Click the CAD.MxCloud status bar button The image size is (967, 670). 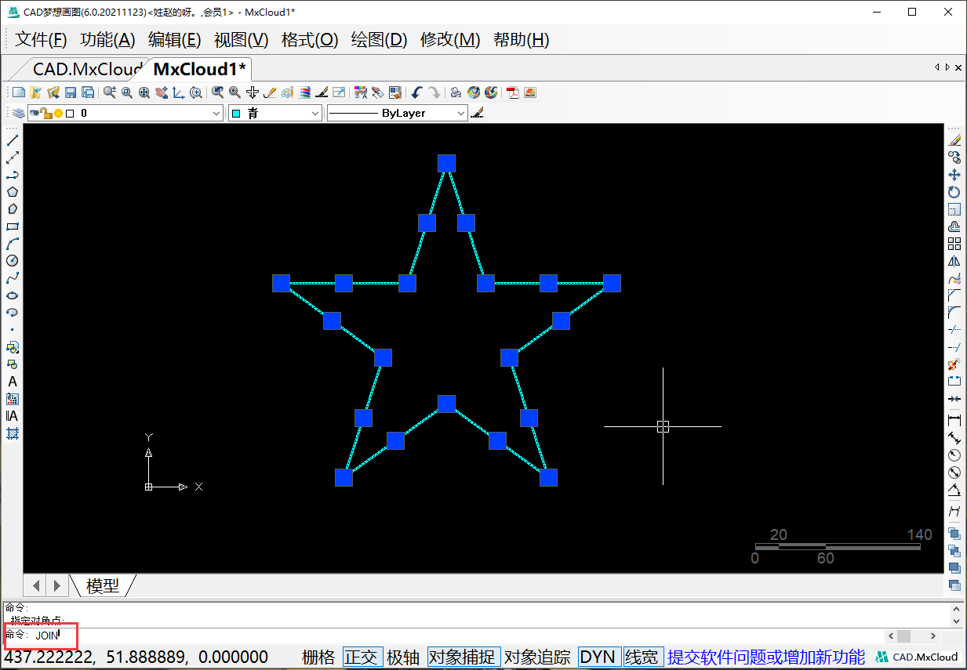pos(918,657)
